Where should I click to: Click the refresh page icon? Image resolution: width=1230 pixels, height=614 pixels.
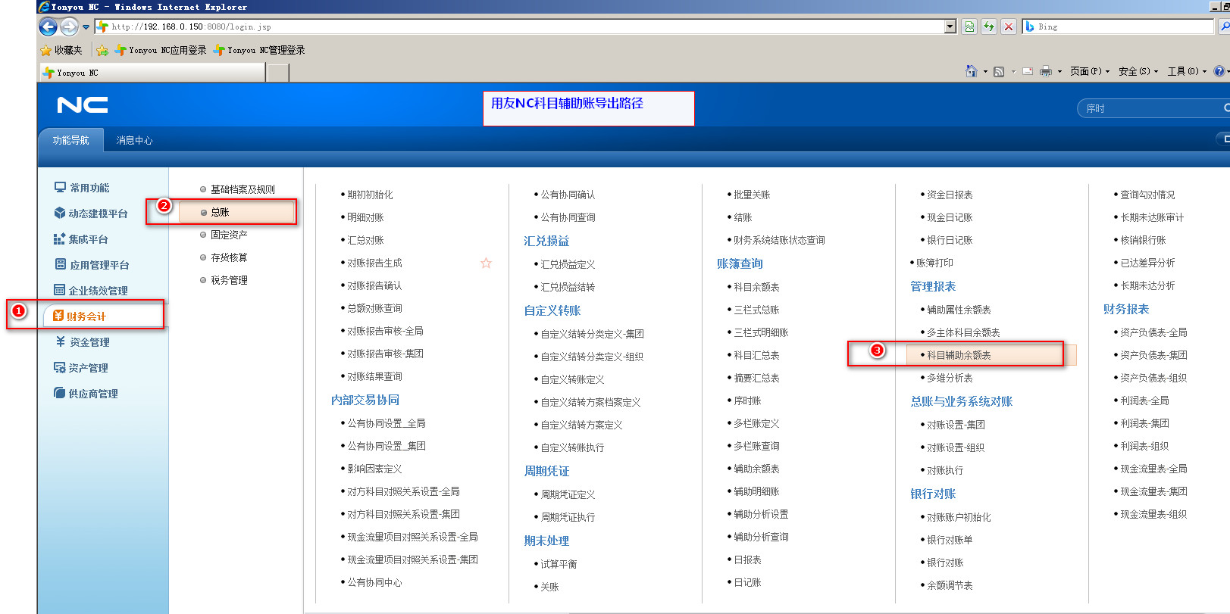(989, 26)
